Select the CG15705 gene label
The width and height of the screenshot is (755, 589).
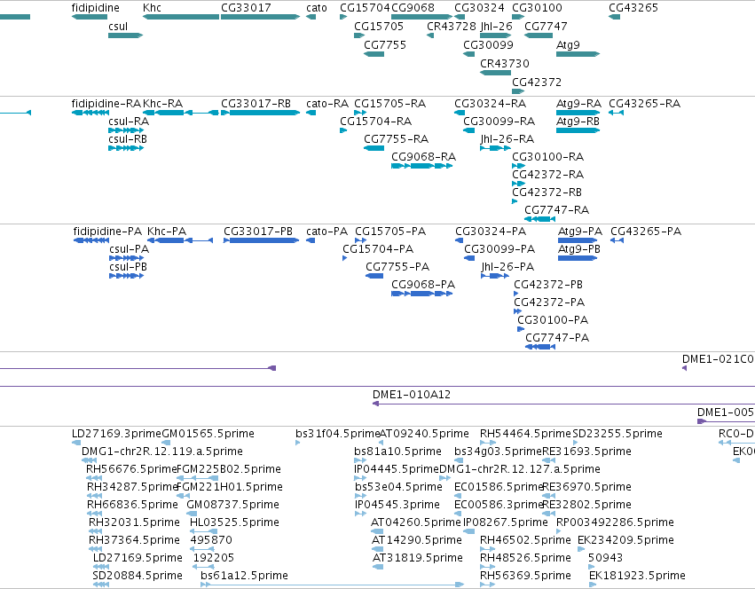(379, 27)
